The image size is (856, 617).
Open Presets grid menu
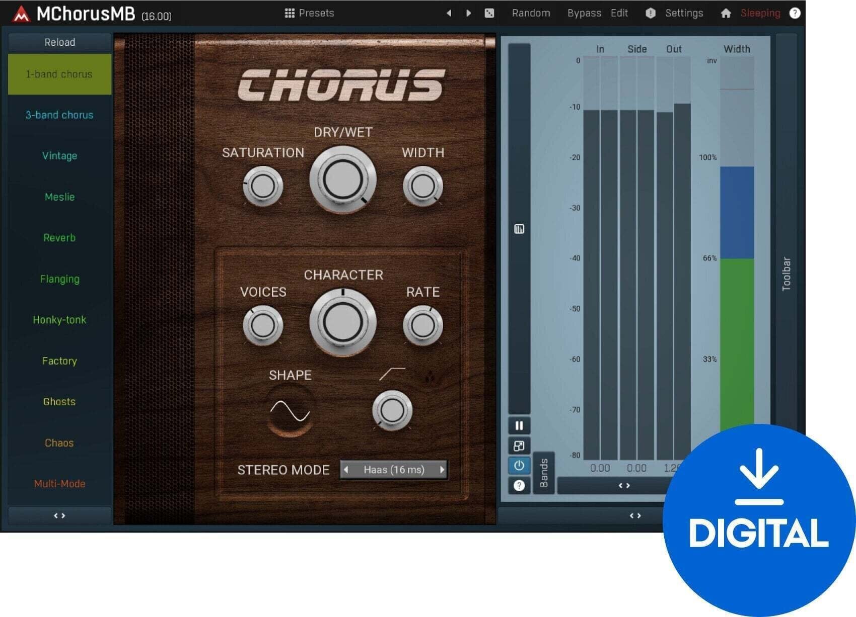[309, 13]
